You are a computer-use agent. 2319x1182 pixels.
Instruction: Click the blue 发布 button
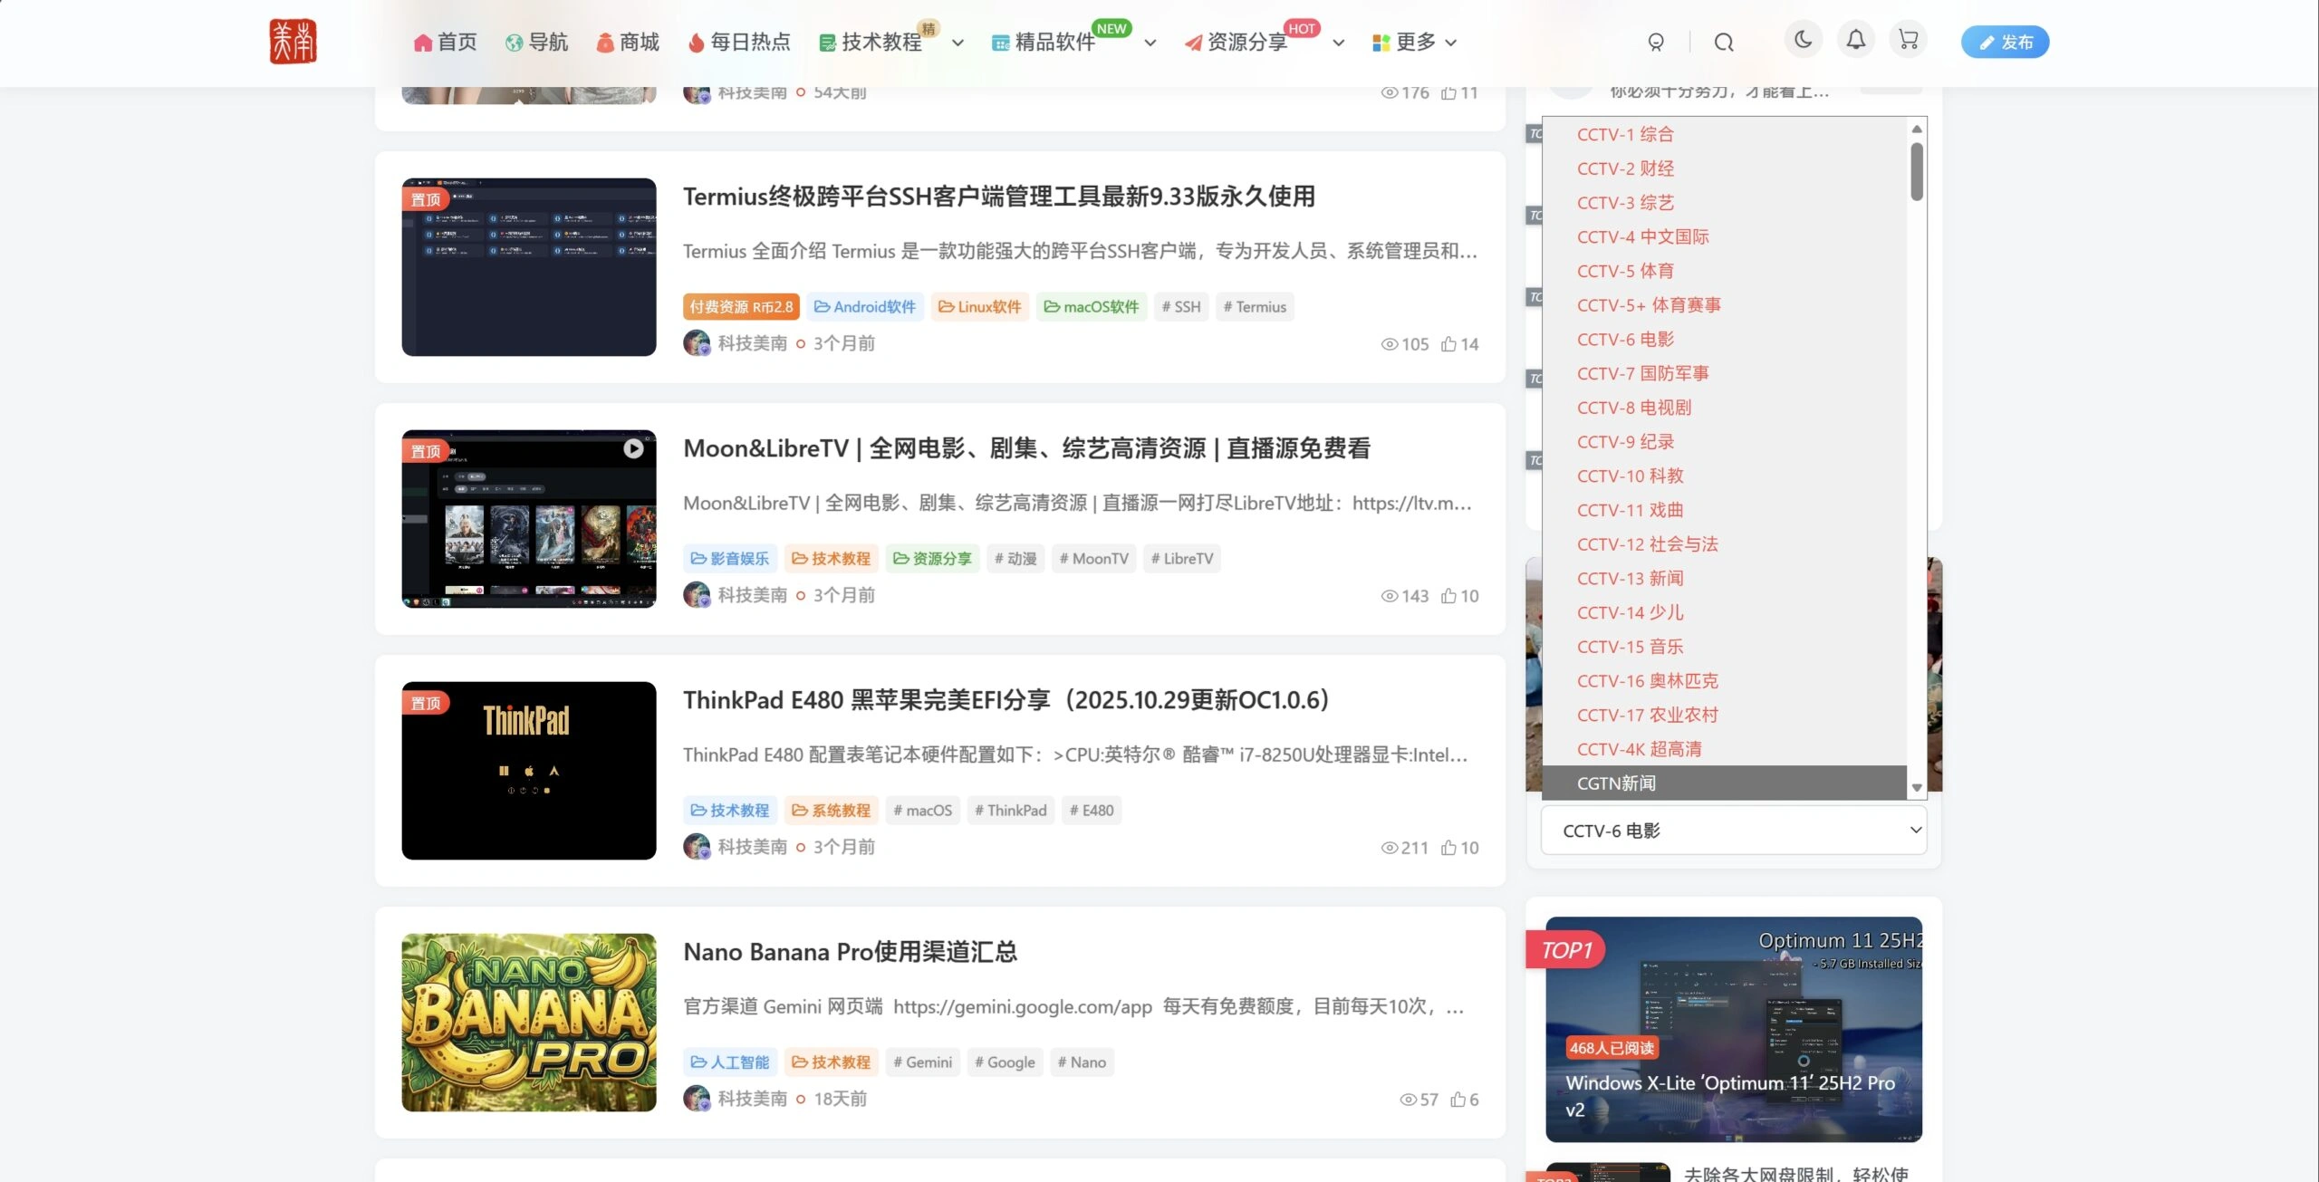coord(2005,43)
